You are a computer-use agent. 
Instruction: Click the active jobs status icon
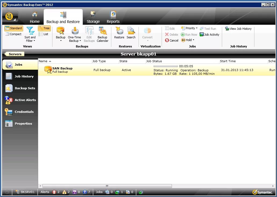118,192
